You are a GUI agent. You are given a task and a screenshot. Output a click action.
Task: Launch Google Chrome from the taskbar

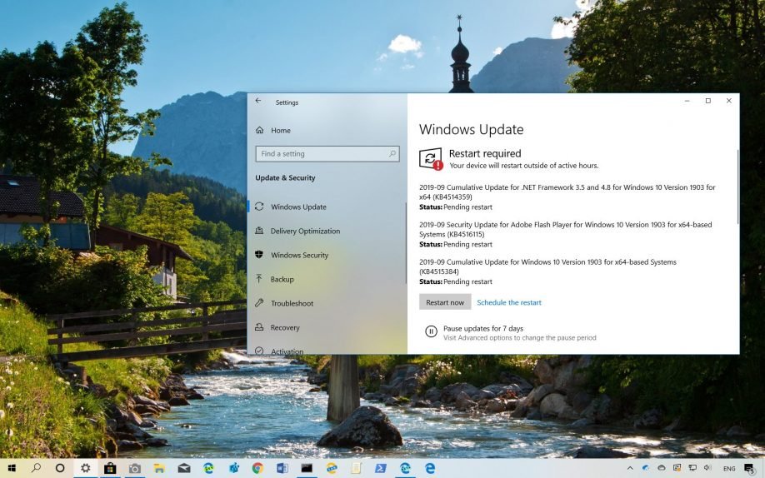[x=257, y=468]
